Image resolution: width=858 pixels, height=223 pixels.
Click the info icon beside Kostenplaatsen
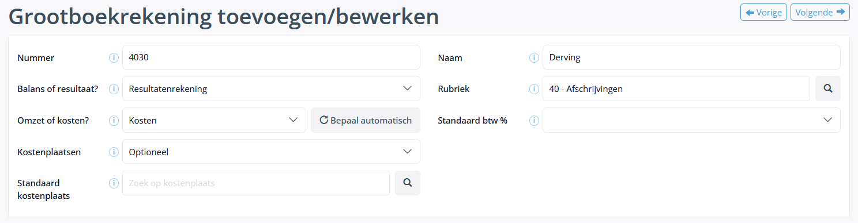114,152
